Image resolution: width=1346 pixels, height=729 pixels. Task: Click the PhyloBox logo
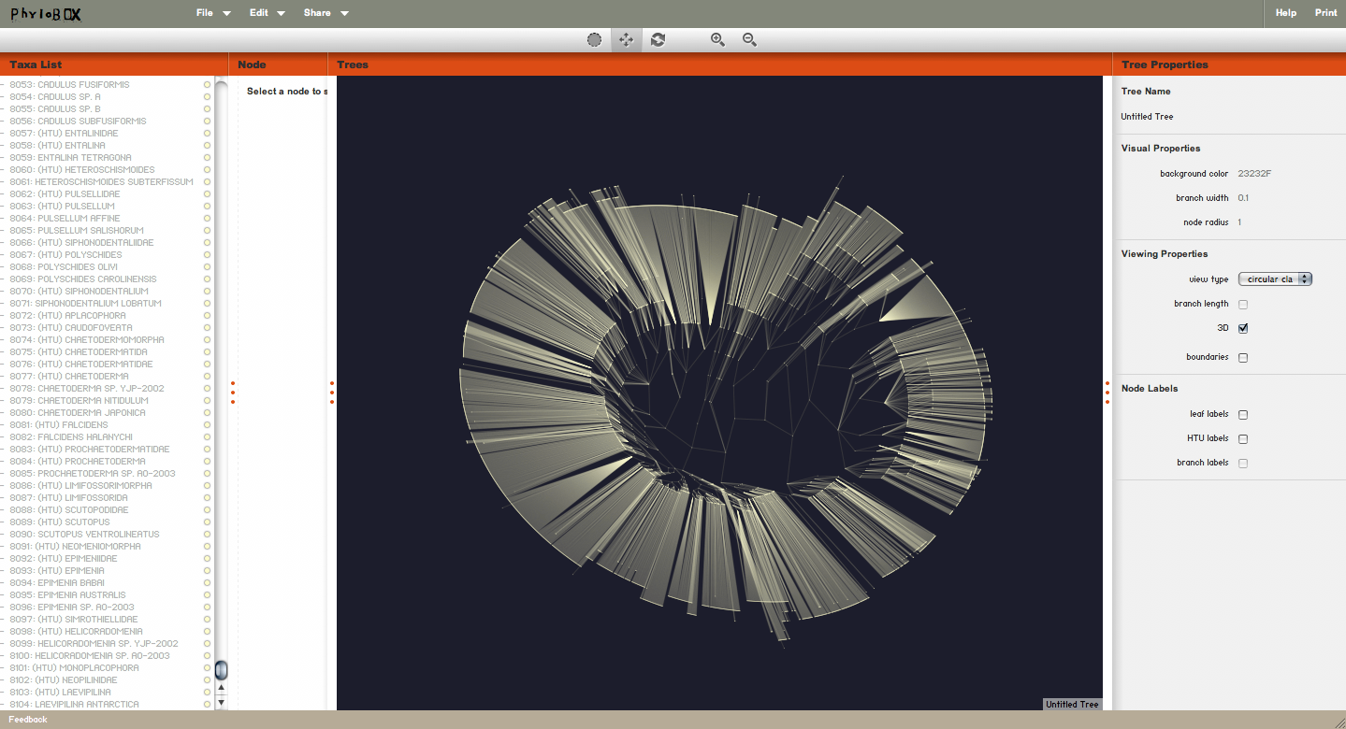tap(46, 13)
